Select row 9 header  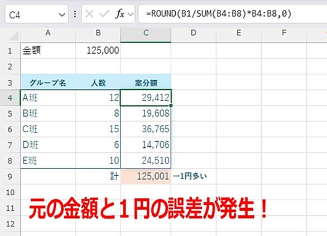click(x=10, y=177)
